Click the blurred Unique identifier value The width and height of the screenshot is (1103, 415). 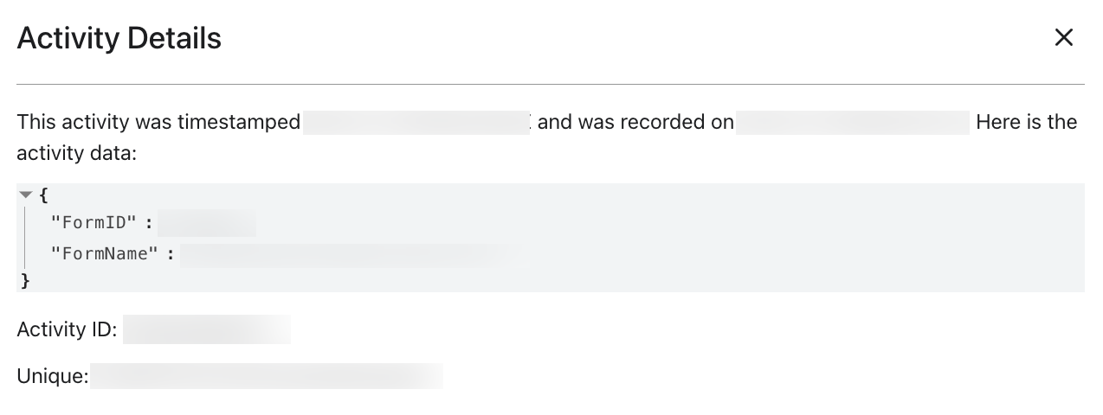(266, 377)
